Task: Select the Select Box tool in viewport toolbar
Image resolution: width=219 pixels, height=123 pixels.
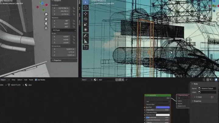Action: [85, 2]
